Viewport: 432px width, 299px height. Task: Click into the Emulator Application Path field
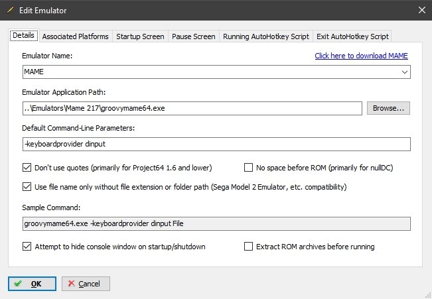click(192, 108)
